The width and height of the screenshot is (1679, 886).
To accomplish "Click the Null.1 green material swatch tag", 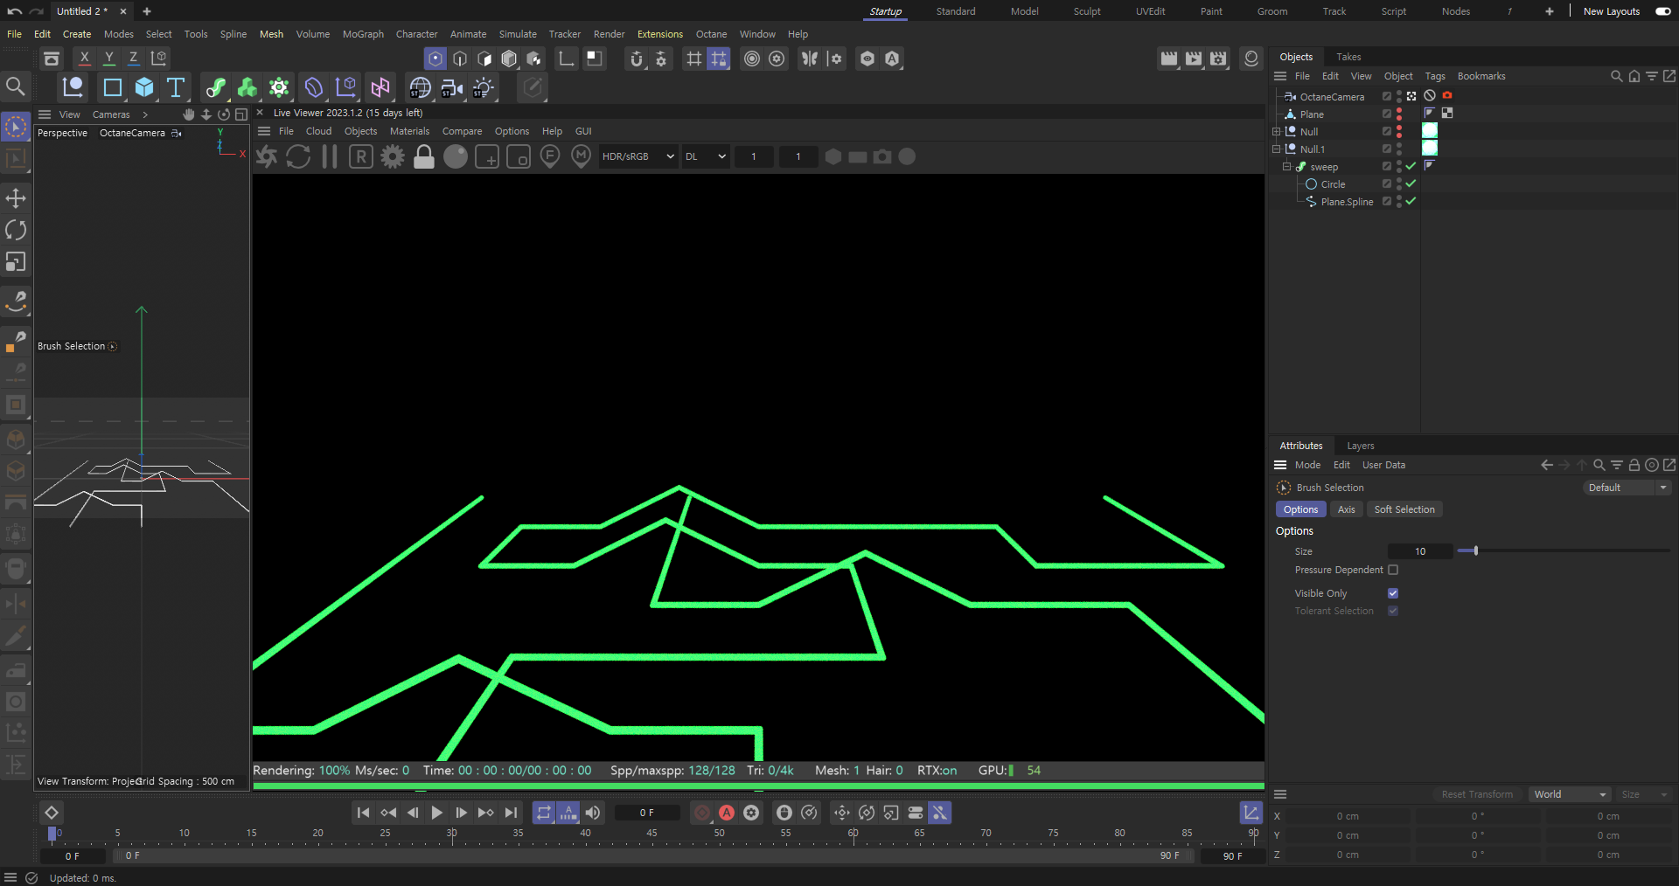I will pyautogui.click(x=1430, y=148).
